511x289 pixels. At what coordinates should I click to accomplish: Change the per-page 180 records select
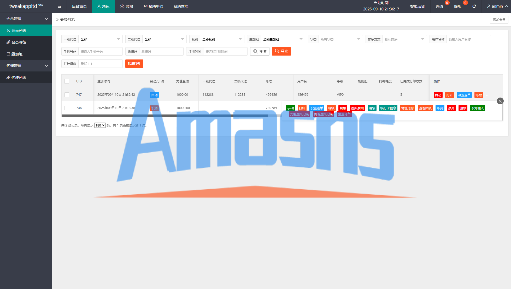tap(100, 125)
